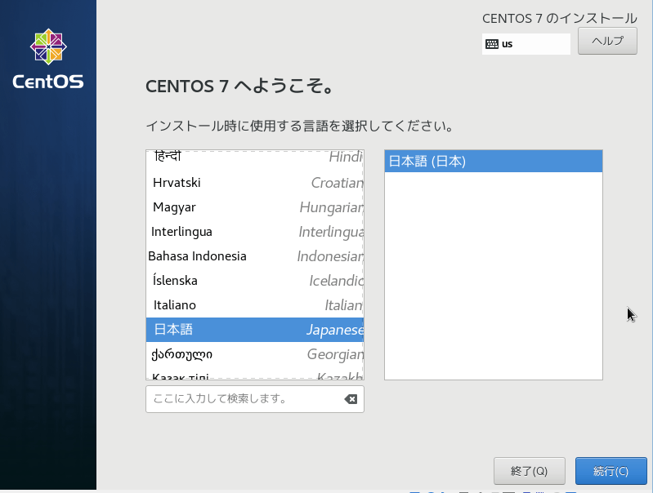Screen dimensions: 653x493
Task: Select 日本語 Japanese in language list
Action: coord(255,330)
